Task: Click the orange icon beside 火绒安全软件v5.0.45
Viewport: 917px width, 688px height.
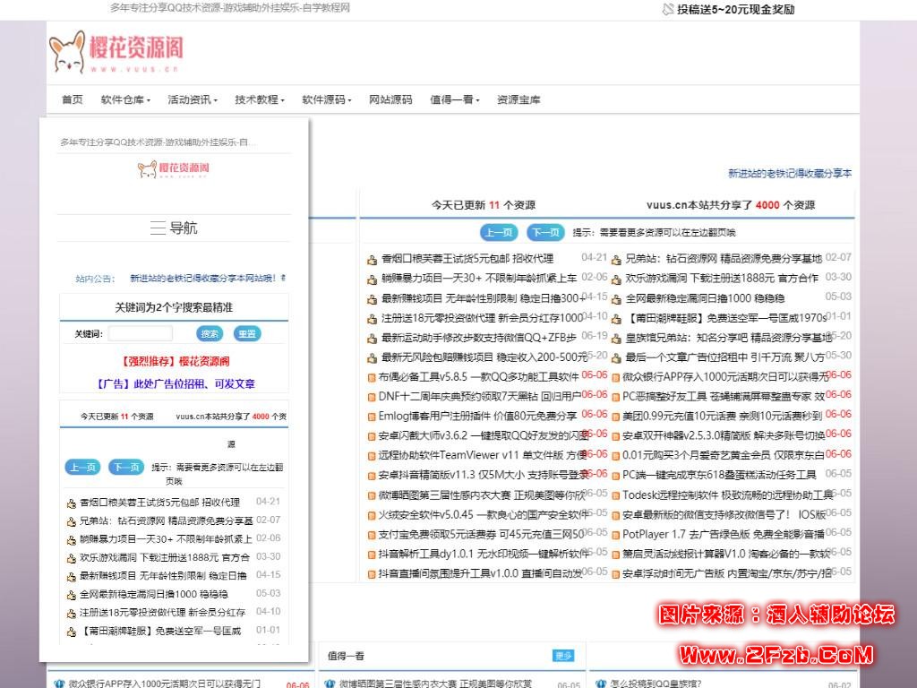Action: (x=372, y=515)
